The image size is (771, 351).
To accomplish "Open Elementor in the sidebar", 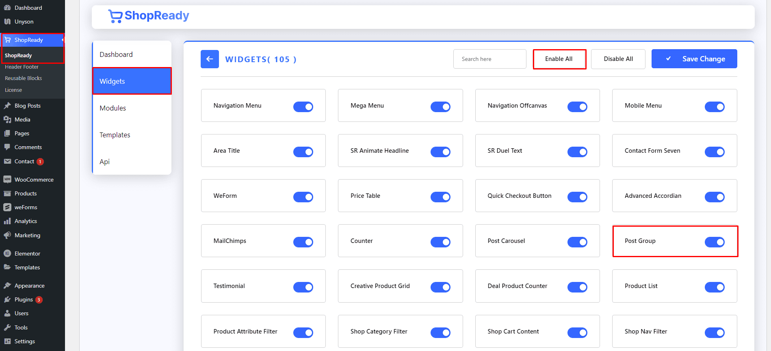I will (27, 253).
